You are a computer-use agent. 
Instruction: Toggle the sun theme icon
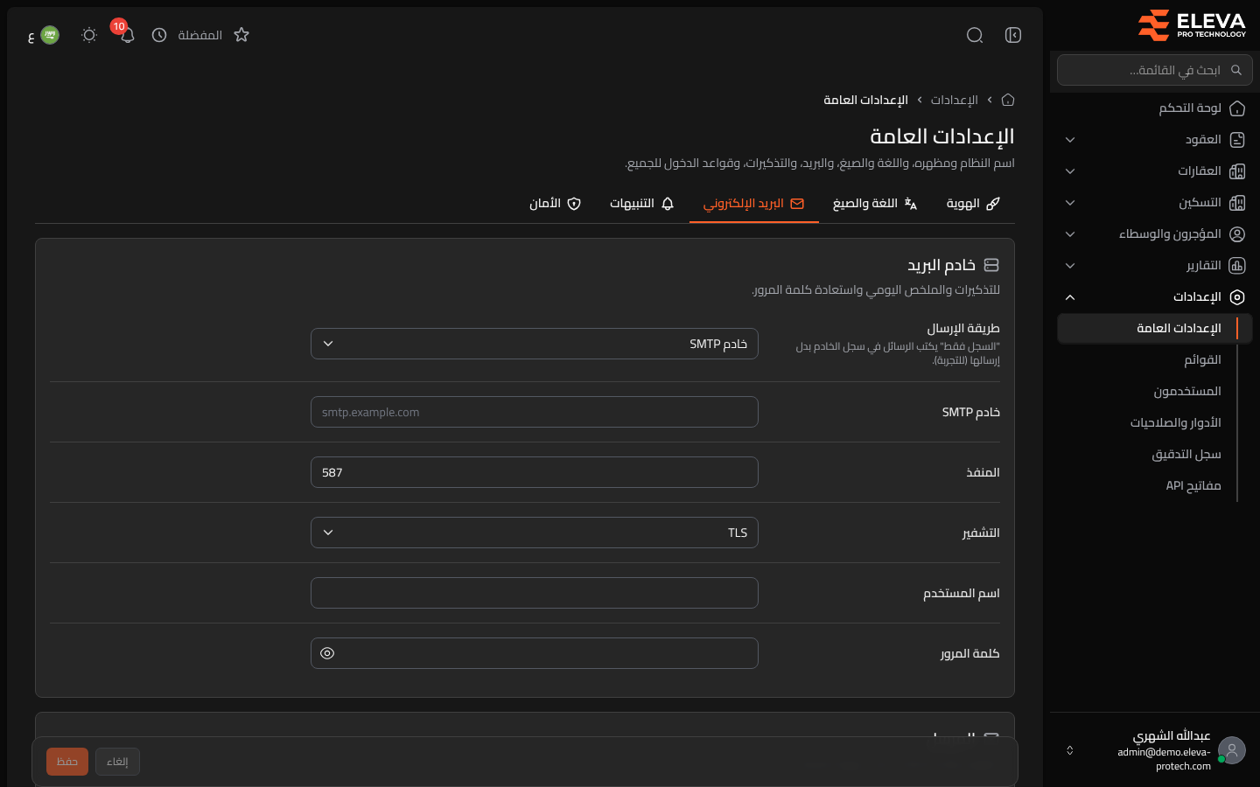tap(89, 35)
